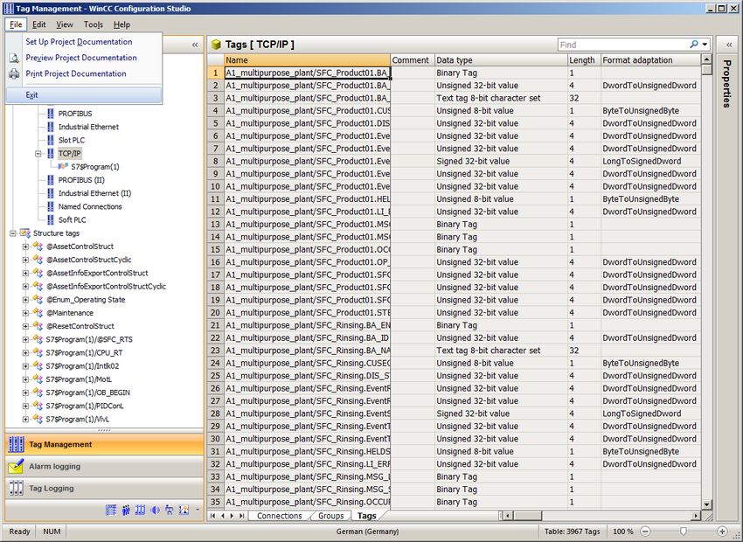Image resolution: width=743 pixels, height=542 pixels.
Task: Switch to the Groups tab
Action: pos(330,516)
